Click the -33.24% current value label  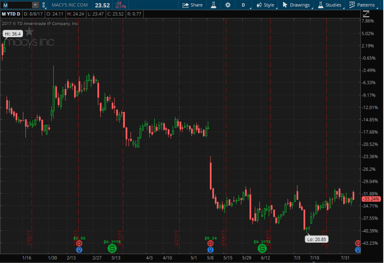coord(371,199)
